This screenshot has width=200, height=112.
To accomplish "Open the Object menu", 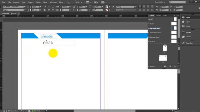I will pos(31,2).
